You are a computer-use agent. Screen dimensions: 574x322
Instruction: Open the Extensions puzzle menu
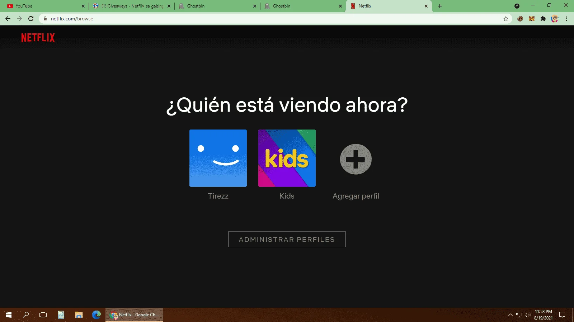tap(543, 19)
